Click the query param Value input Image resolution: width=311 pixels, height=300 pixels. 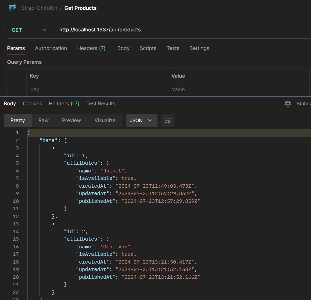point(238,89)
